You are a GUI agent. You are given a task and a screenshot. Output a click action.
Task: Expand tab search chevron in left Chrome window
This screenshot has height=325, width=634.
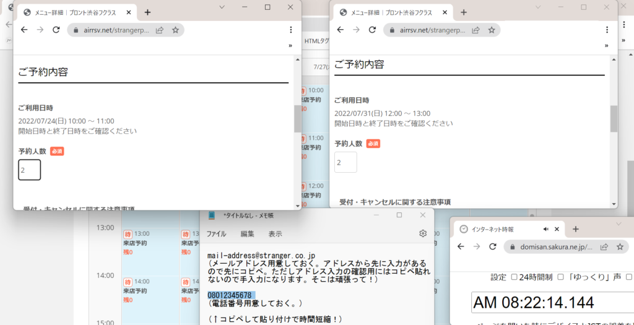point(222,7)
